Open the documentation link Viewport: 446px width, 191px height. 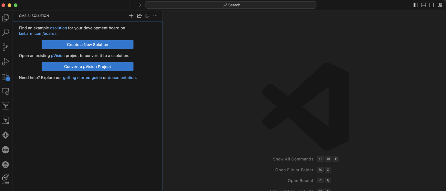(x=122, y=78)
